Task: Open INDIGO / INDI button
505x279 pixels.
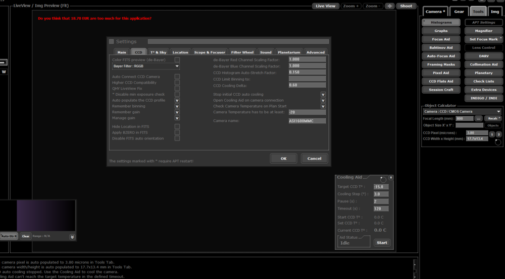Action: [483, 98]
